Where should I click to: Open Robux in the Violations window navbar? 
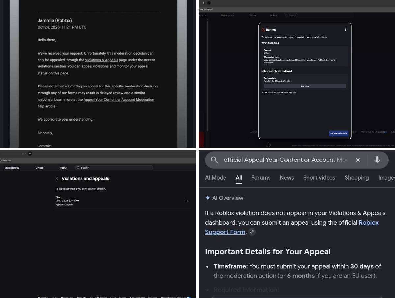(64, 168)
